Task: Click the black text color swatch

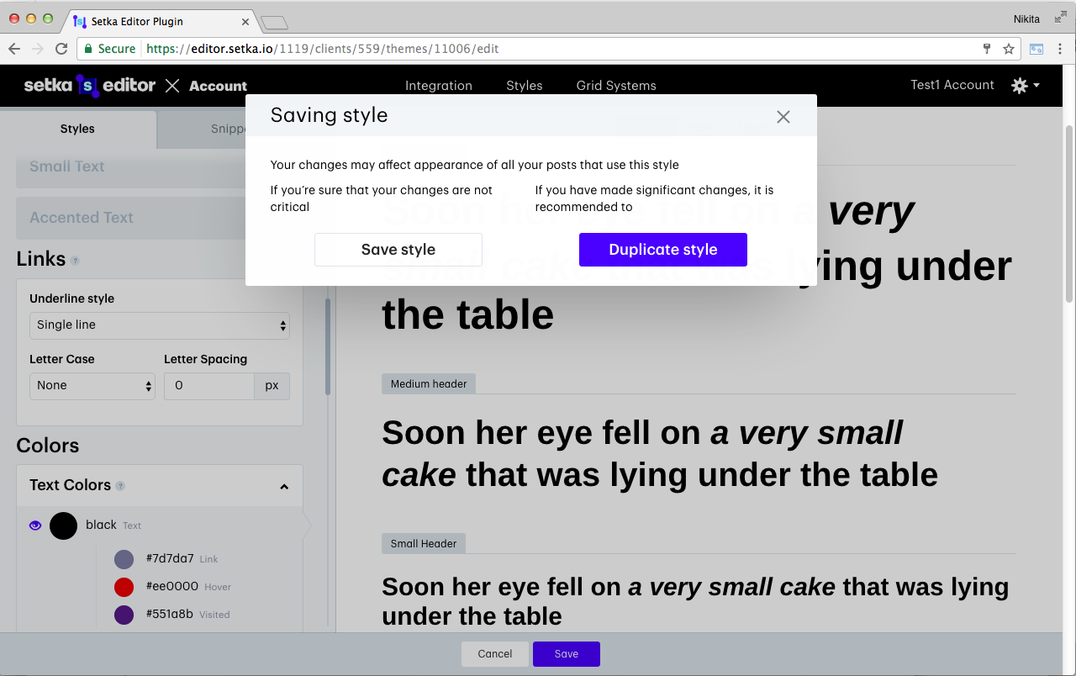Action: tap(64, 526)
